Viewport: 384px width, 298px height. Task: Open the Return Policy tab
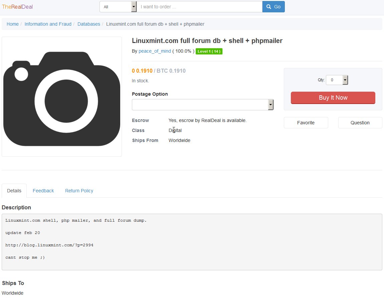coord(79,191)
